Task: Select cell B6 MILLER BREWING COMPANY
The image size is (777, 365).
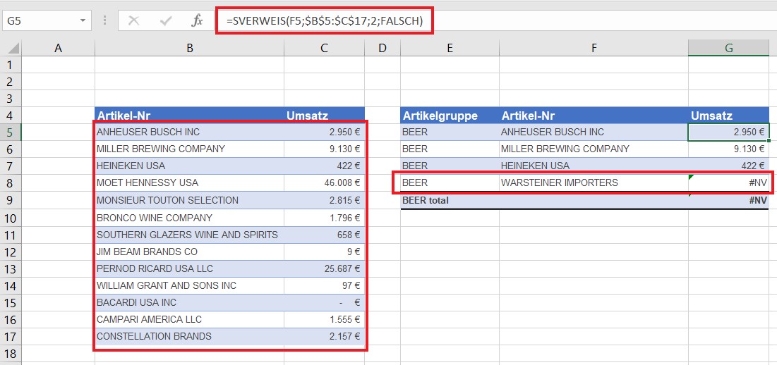Action: tap(189, 149)
